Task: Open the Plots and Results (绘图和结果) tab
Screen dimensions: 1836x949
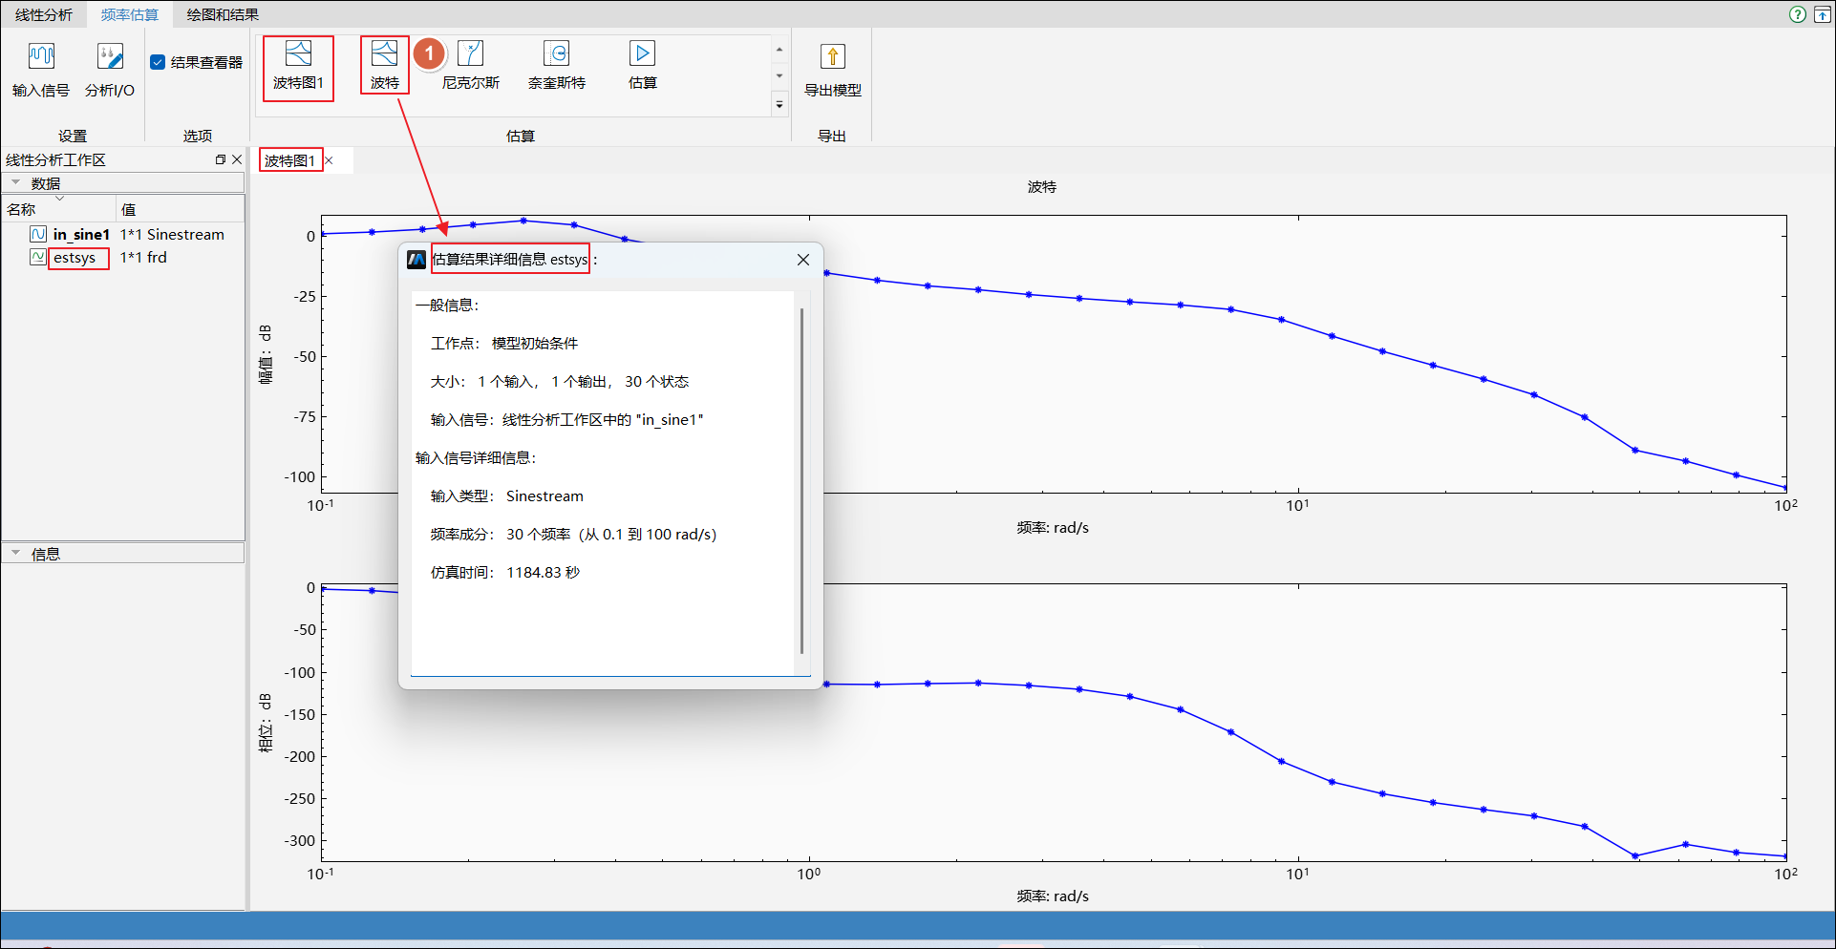Action: pyautogui.click(x=223, y=14)
